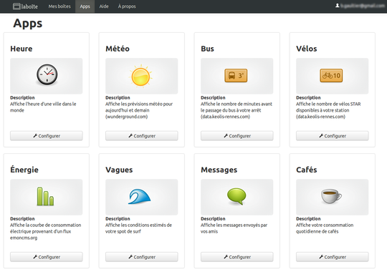Screen dimensions: 387x272
Task: Click the '(wunderground.com)' text in Météo
Action: tap(127, 117)
